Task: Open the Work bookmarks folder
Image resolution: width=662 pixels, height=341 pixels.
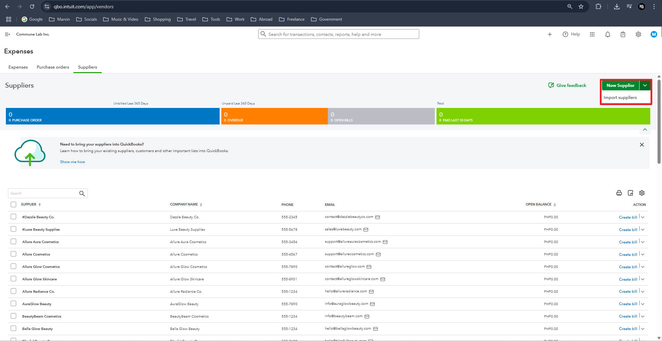Action: (x=235, y=19)
